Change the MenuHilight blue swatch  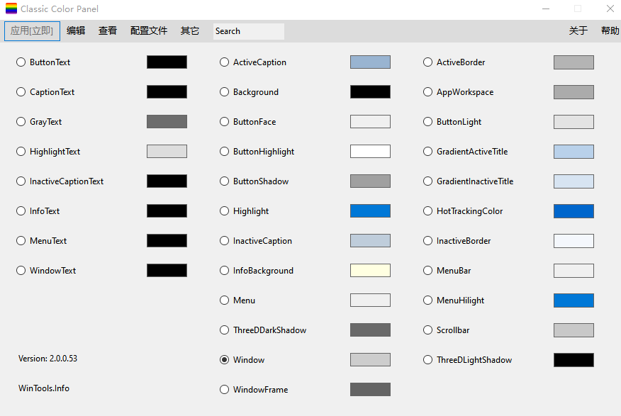click(574, 300)
